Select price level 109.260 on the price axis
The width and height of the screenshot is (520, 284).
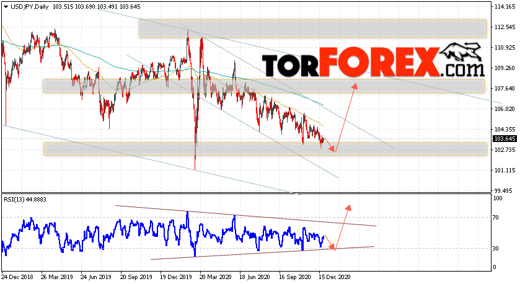505,68
